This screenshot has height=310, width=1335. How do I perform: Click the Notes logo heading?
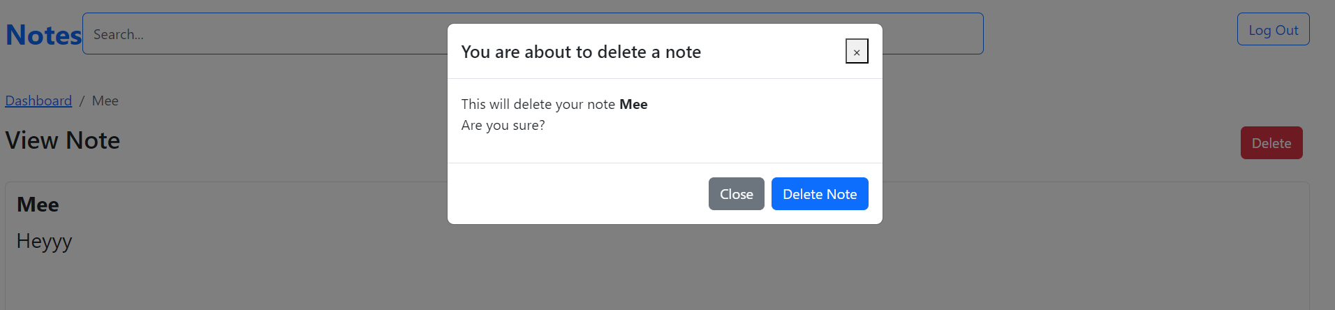click(x=43, y=35)
